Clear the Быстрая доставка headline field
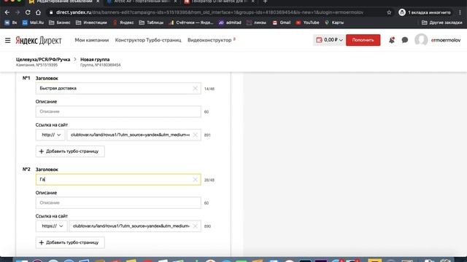467x262 pixels. point(195,88)
